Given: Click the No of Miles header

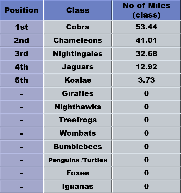Looking at the screenshot, I should (x=146, y=10).
